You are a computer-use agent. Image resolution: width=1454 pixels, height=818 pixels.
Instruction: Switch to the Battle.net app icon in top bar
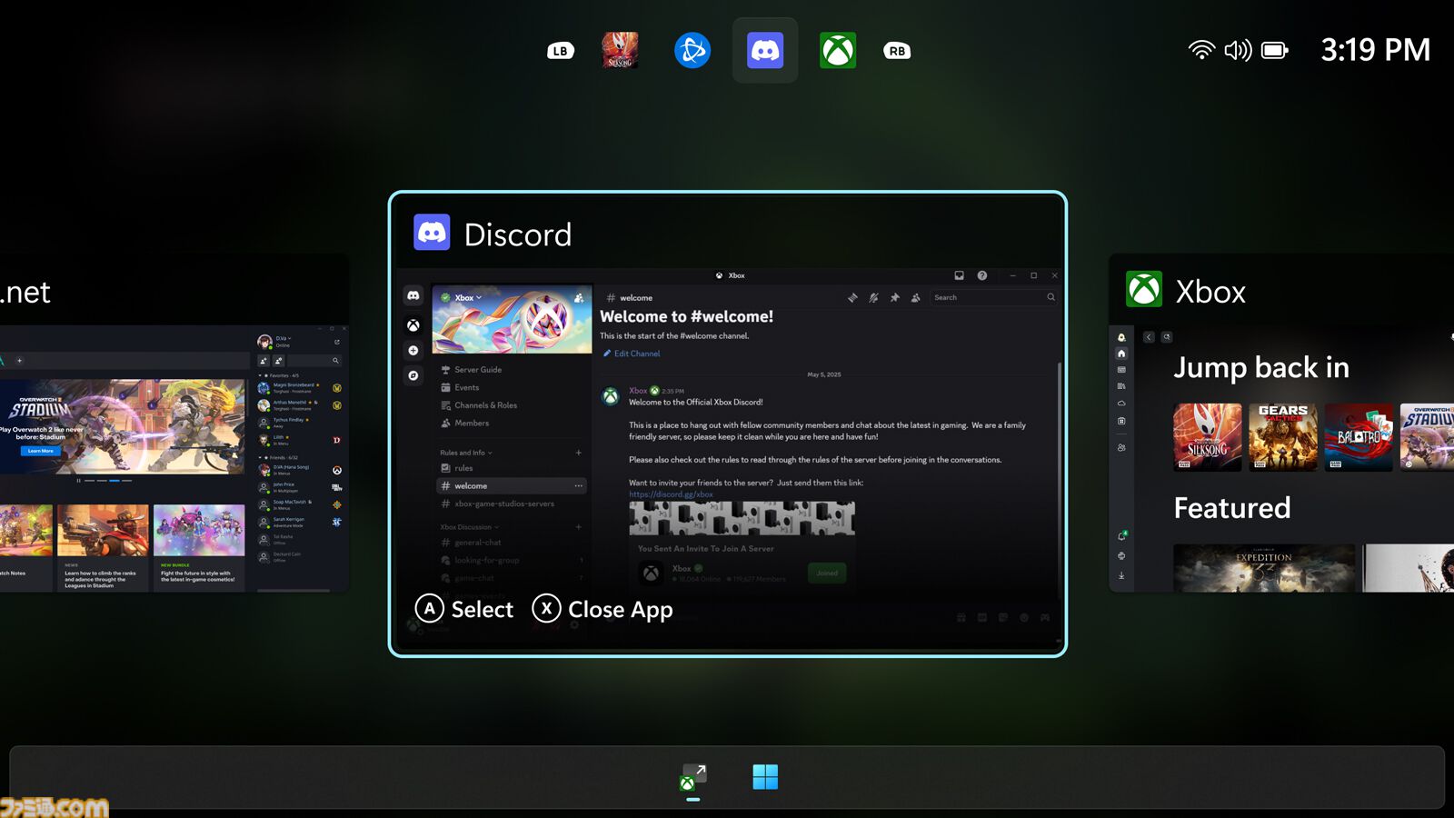pyautogui.click(x=692, y=51)
